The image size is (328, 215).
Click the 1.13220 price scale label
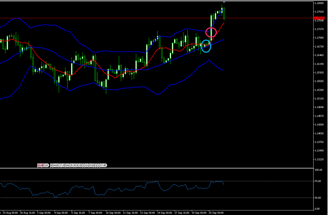click(x=319, y=159)
